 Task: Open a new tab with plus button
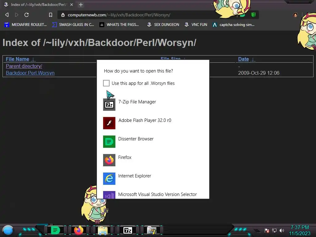81,4
